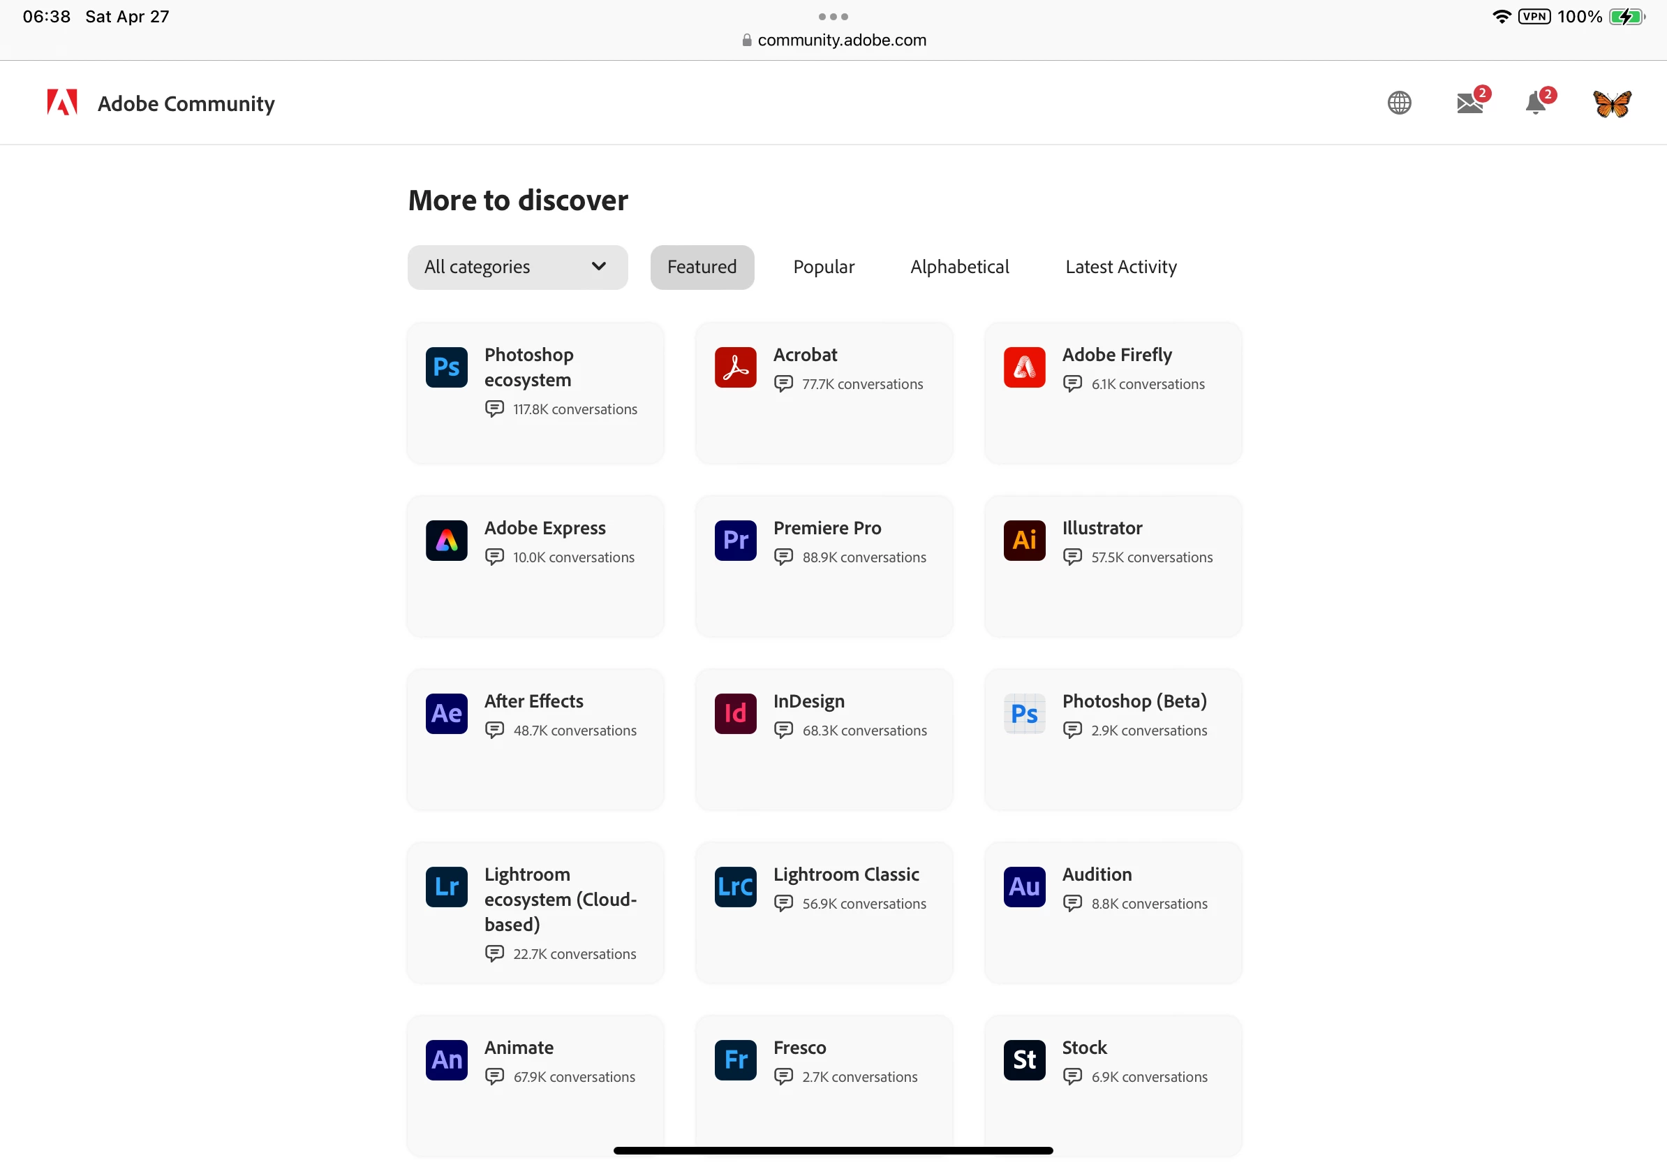The width and height of the screenshot is (1667, 1165).
Task: Click the Illustrator Ai icon
Action: point(1023,541)
